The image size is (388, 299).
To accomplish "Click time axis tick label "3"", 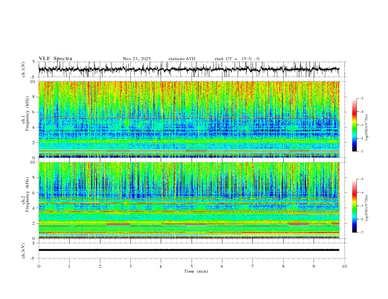I will tap(130, 266).
